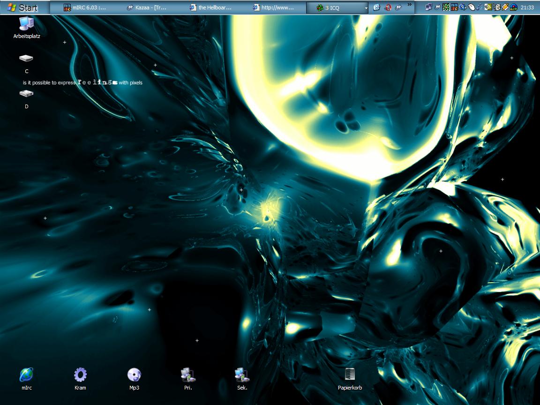Image resolution: width=540 pixels, height=405 pixels.
Task: Select the D drive desktop shortcut
Action: click(26, 94)
